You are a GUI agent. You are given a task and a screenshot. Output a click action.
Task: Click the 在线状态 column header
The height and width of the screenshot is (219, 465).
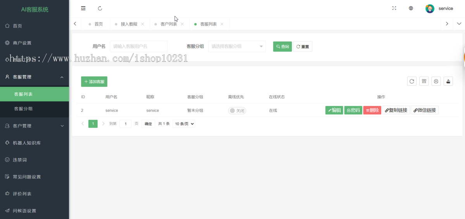click(x=277, y=97)
